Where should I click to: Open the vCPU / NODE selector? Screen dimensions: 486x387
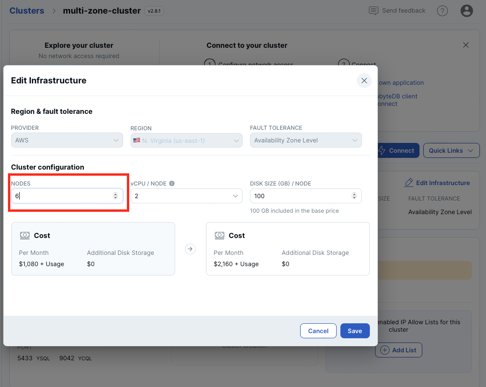186,195
